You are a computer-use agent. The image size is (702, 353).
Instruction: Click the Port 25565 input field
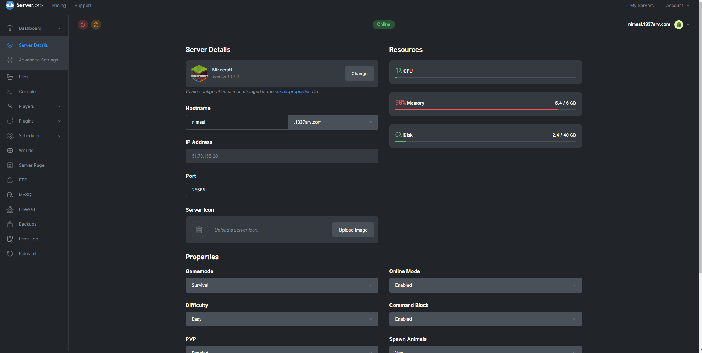click(x=282, y=190)
